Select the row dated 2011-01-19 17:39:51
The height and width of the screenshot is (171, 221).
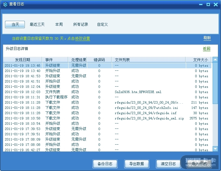coord(107,134)
